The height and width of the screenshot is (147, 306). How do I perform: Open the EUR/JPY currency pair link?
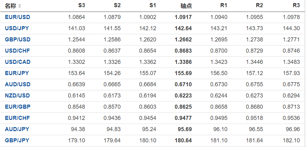point(17,73)
